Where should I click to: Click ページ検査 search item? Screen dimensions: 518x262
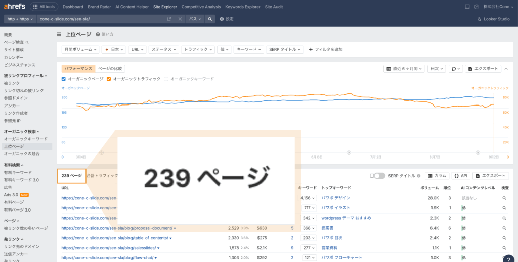[16, 42]
